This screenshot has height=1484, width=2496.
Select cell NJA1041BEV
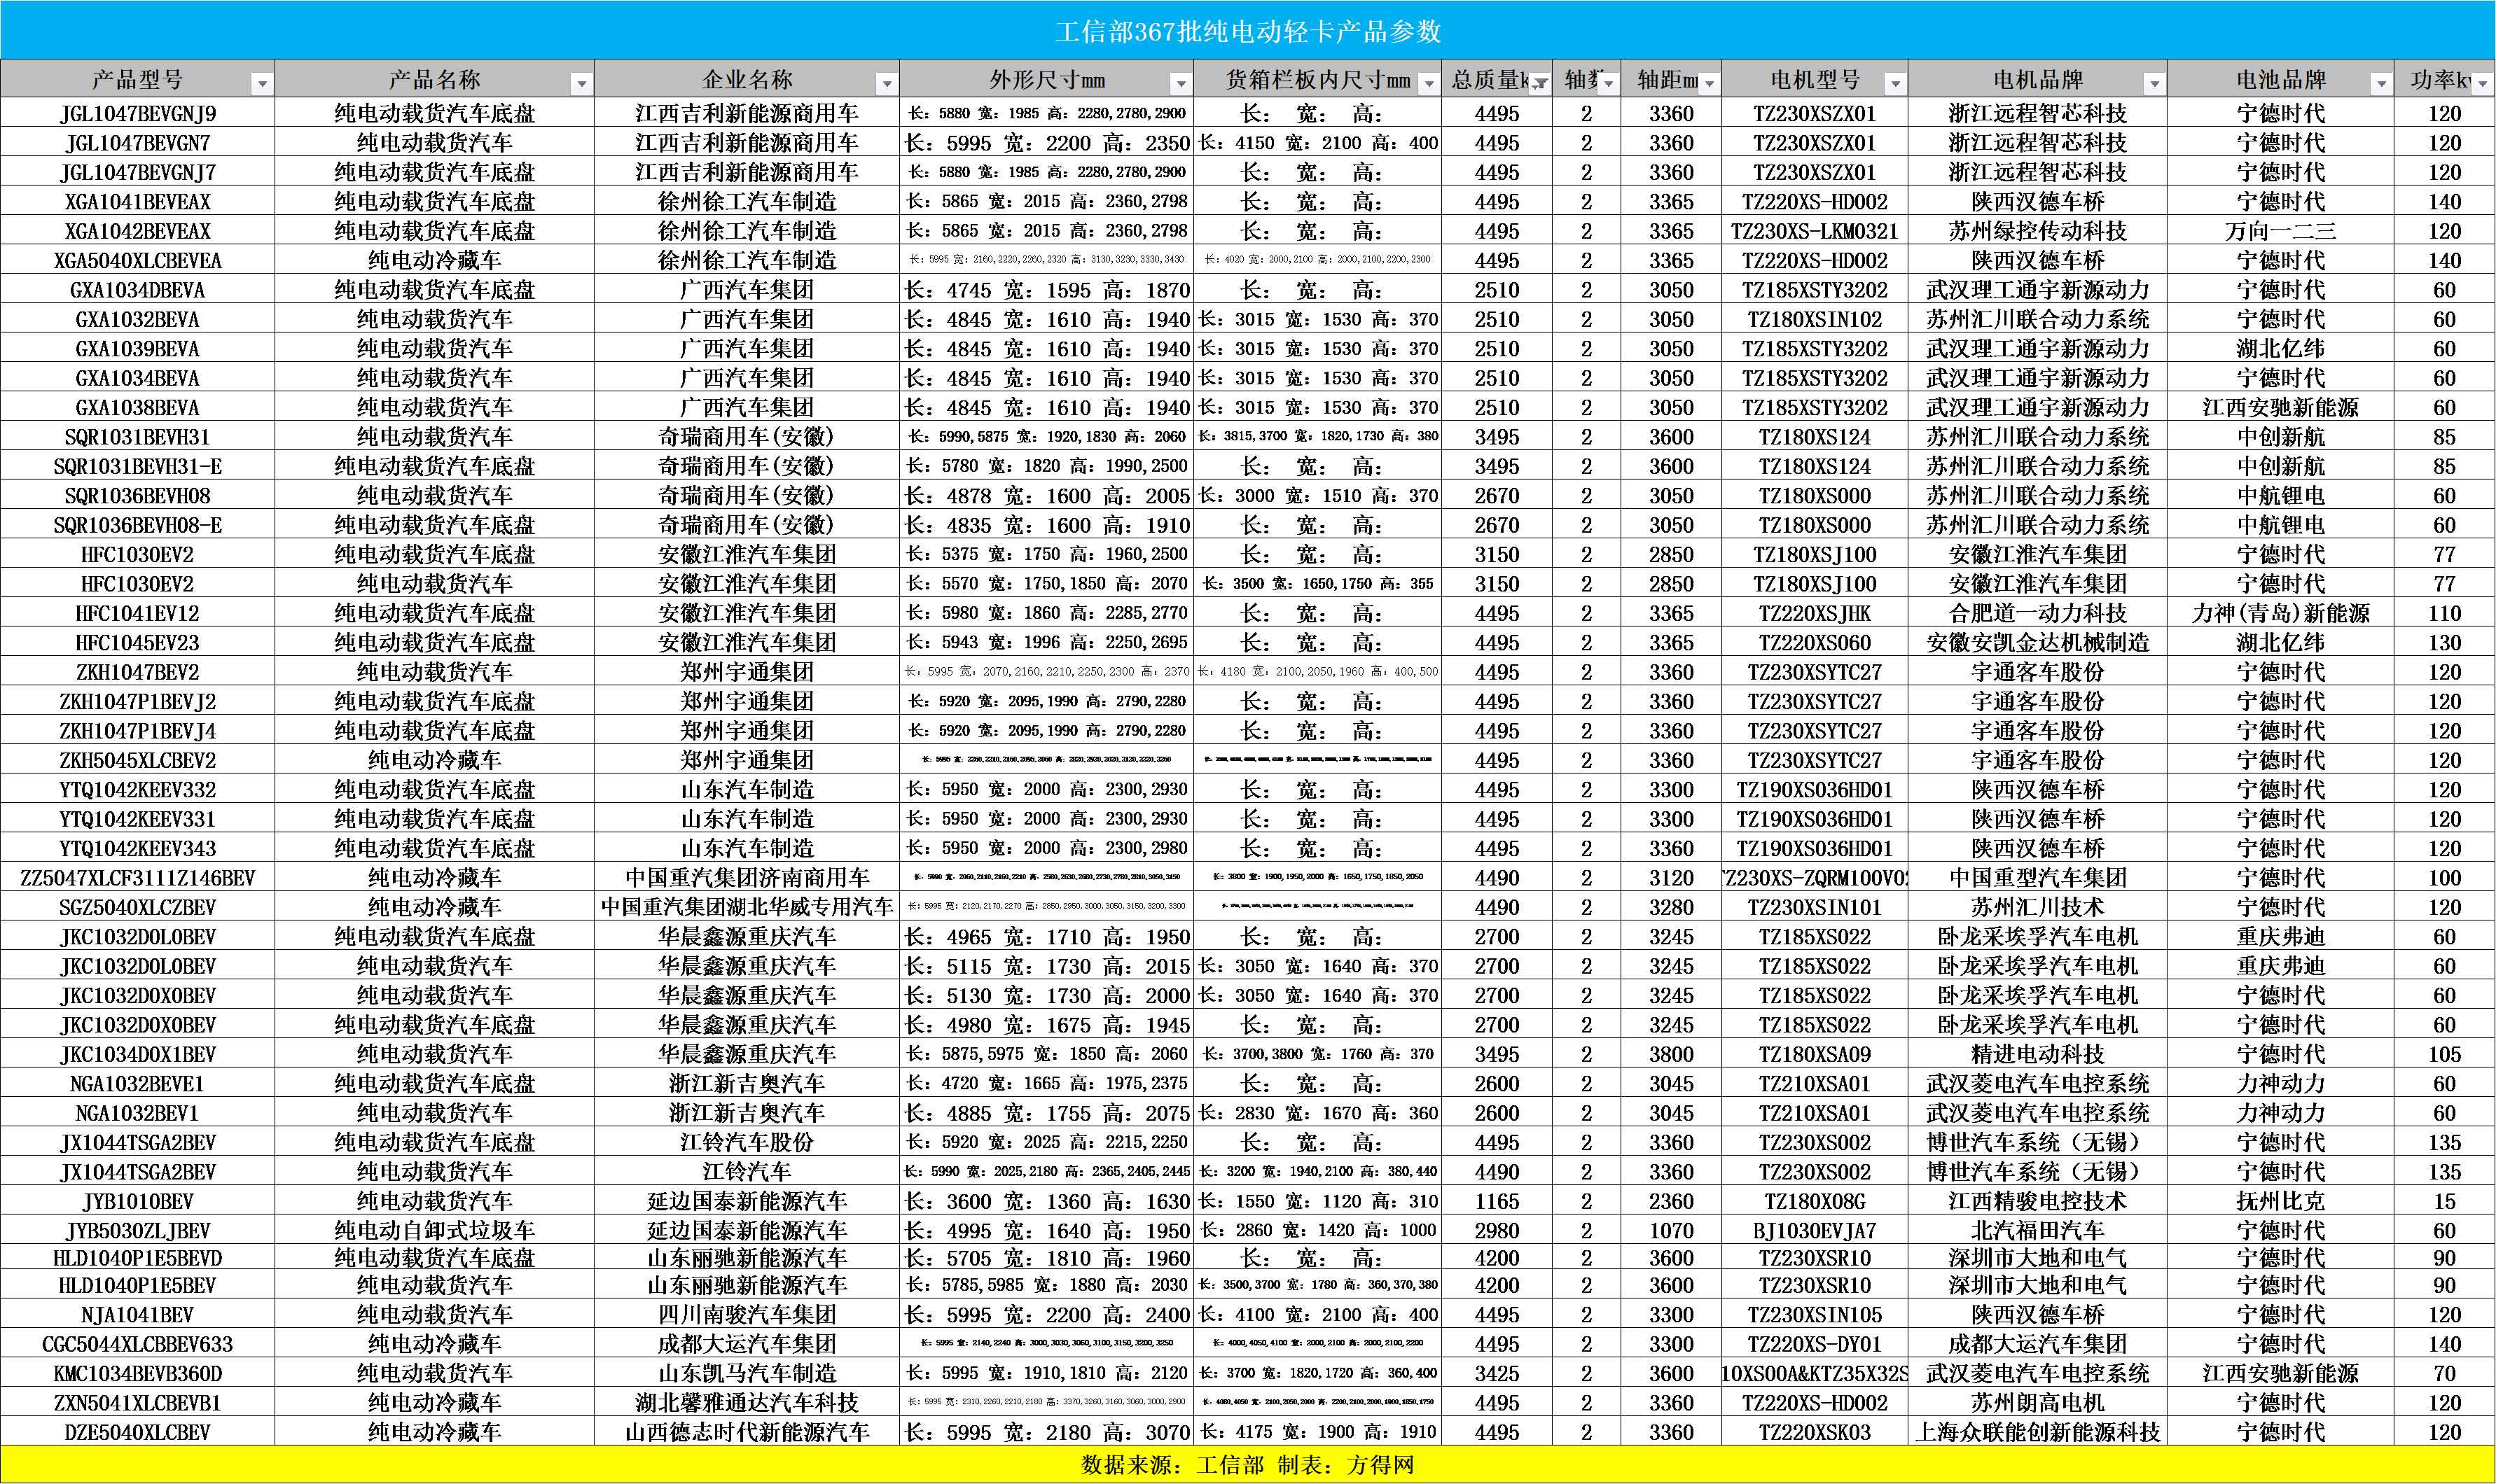click(138, 1315)
